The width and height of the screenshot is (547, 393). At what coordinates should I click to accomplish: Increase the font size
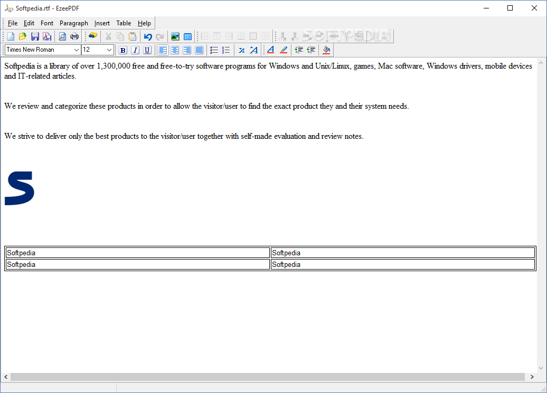[253, 50]
